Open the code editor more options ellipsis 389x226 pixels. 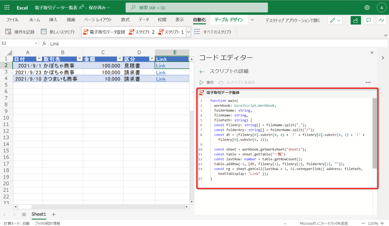click(x=368, y=82)
